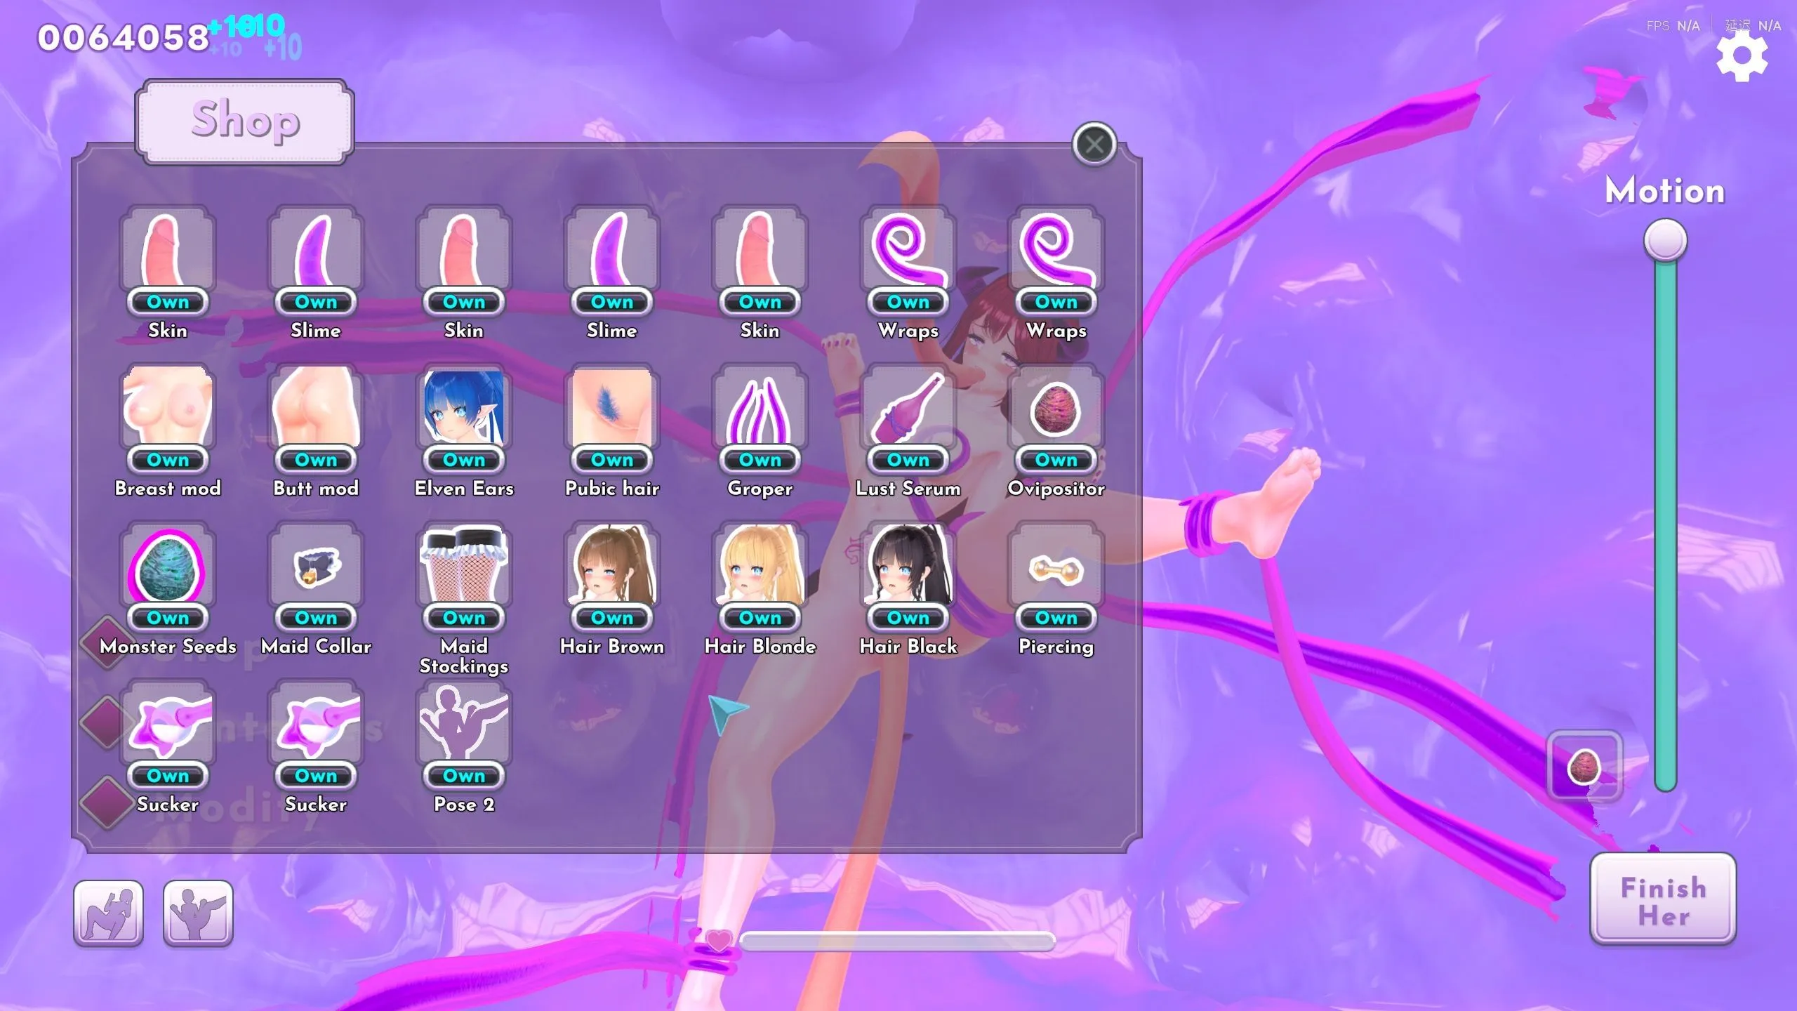Select the Pose 2 silhouette icon
The width and height of the screenshot is (1797, 1011).
coord(464,722)
